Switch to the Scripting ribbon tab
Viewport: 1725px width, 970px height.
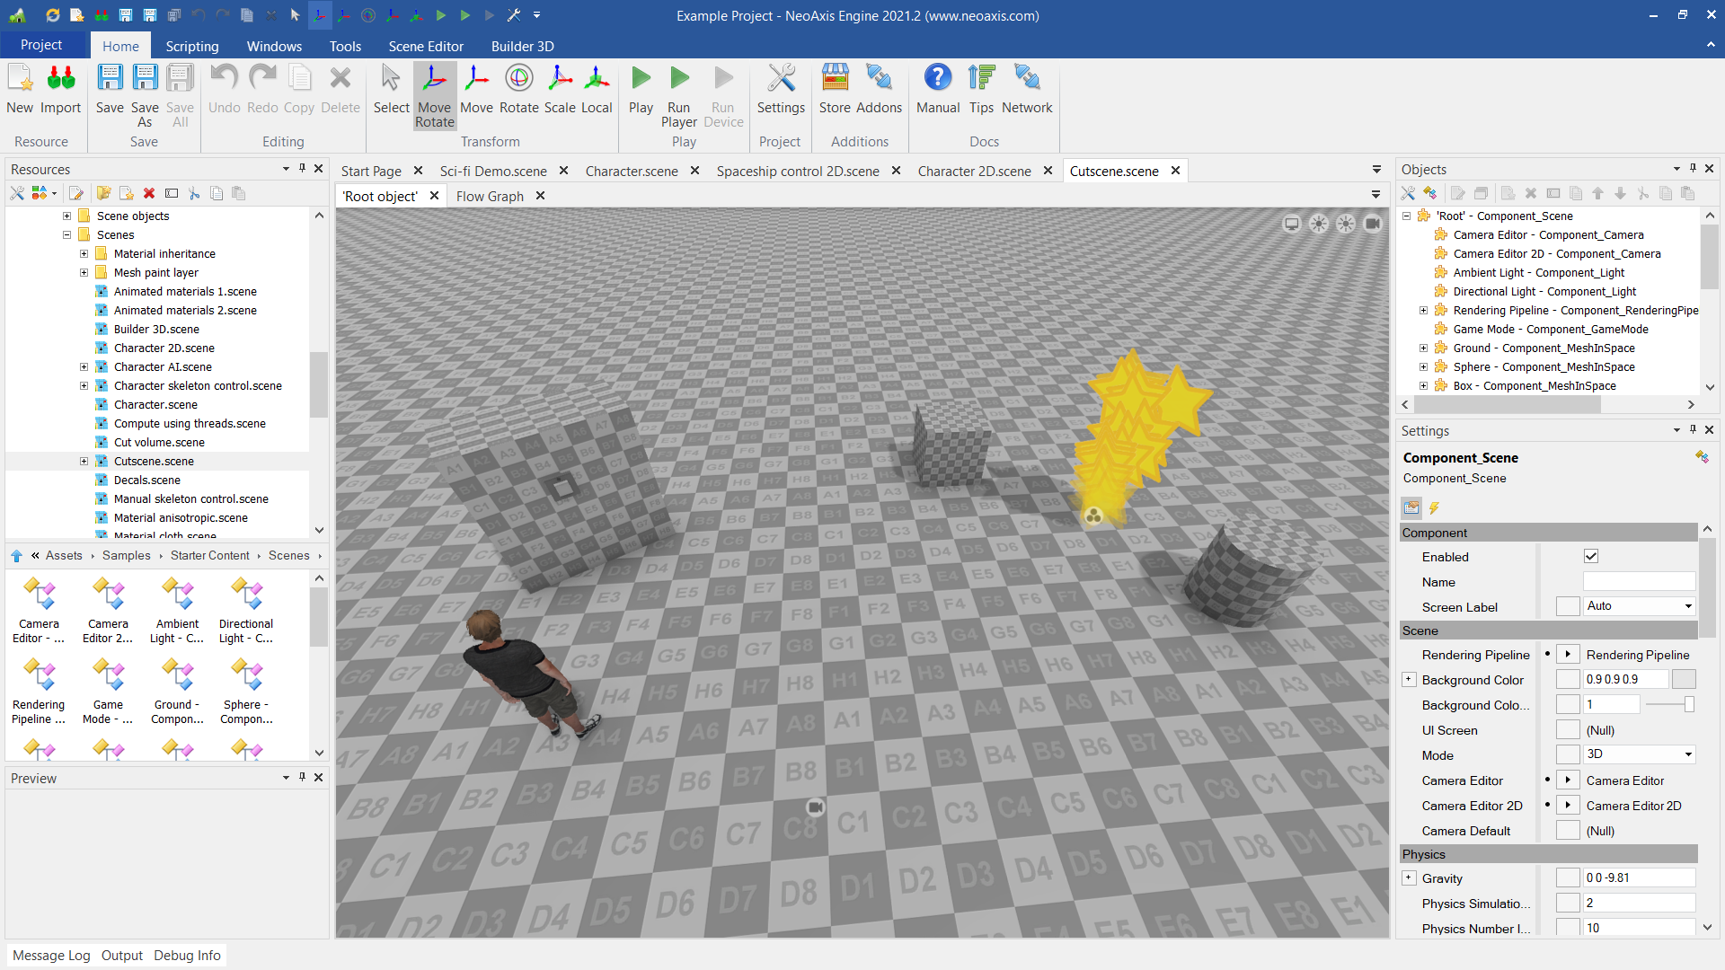(191, 46)
